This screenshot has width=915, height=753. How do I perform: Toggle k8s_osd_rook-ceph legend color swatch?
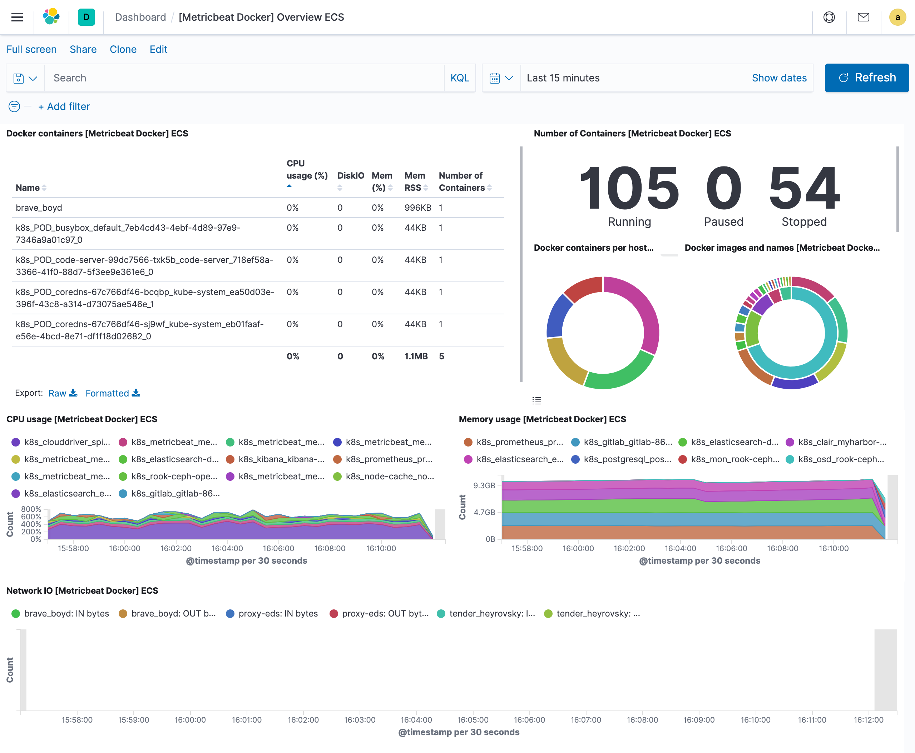point(790,459)
